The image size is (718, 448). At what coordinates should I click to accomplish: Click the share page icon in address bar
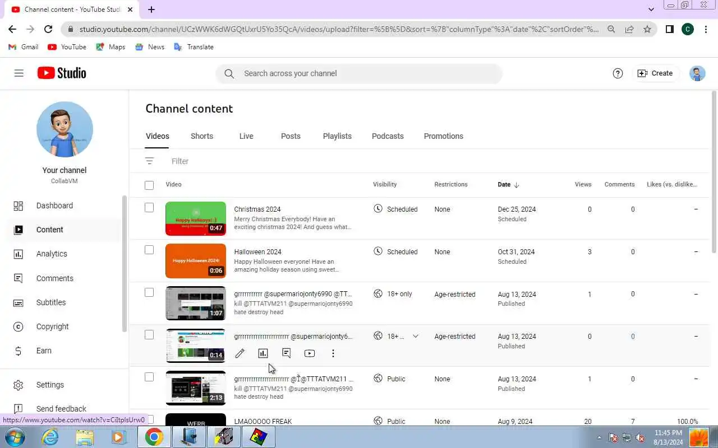[629, 29]
